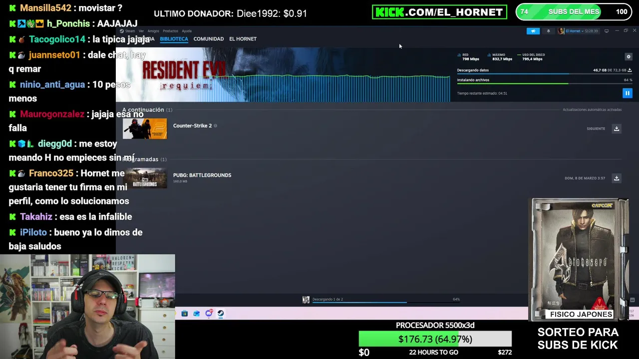Open the Amigos menu
Image resolution: width=639 pixels, height=359 pixels.
pyautogui.click(x=153, y=31)
